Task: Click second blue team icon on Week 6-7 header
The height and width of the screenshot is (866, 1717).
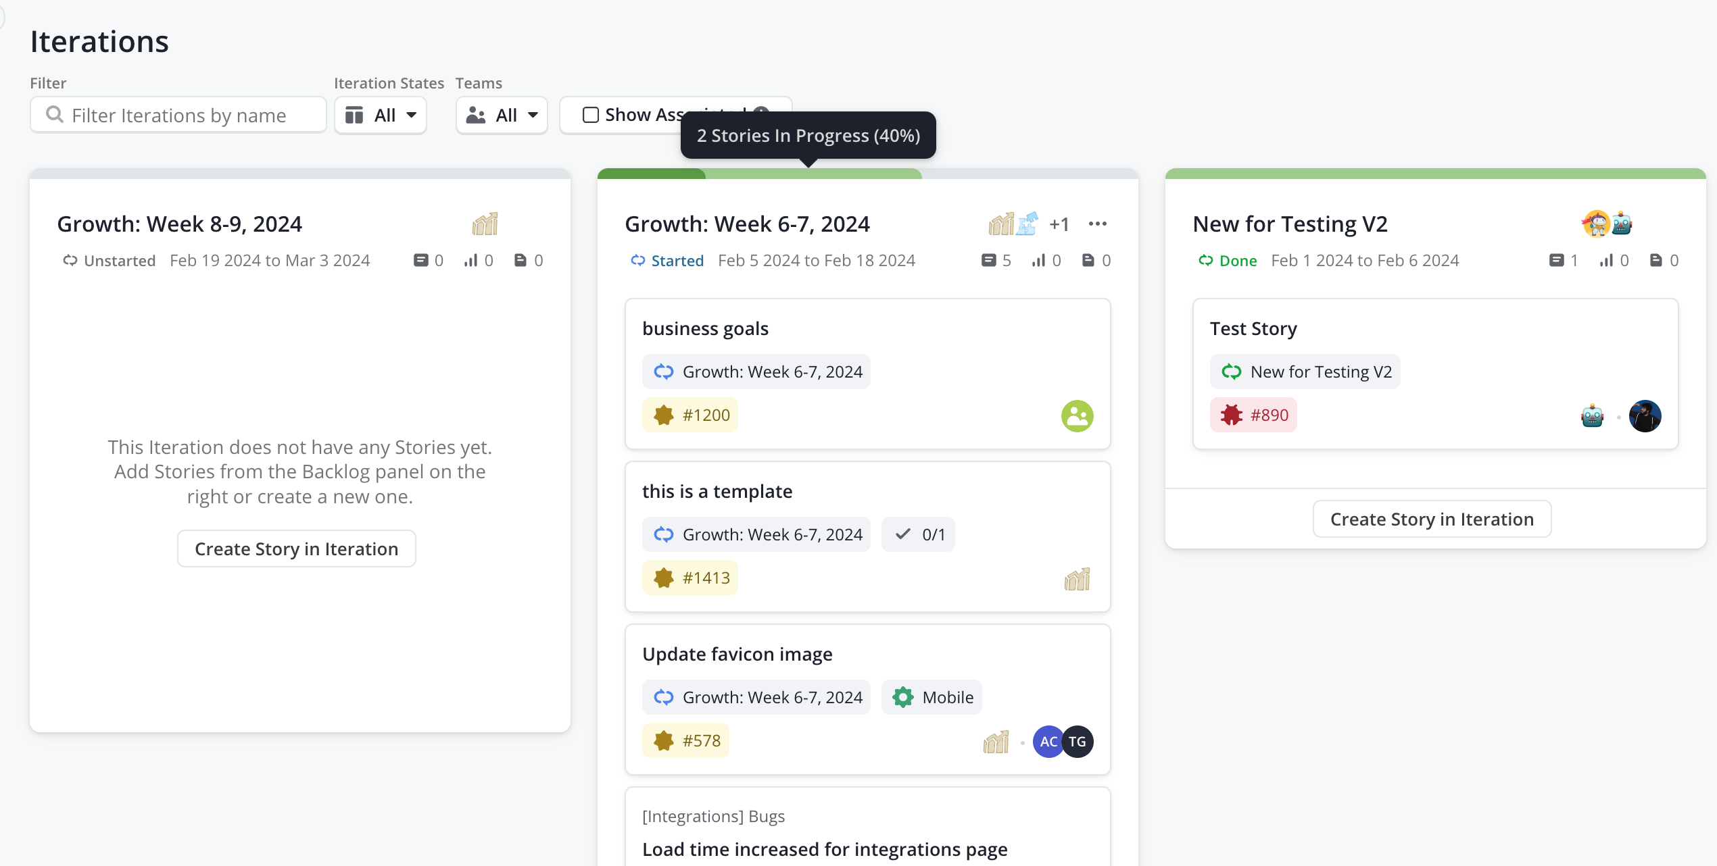Action: pyautogui.click(x=1027, y=224)
